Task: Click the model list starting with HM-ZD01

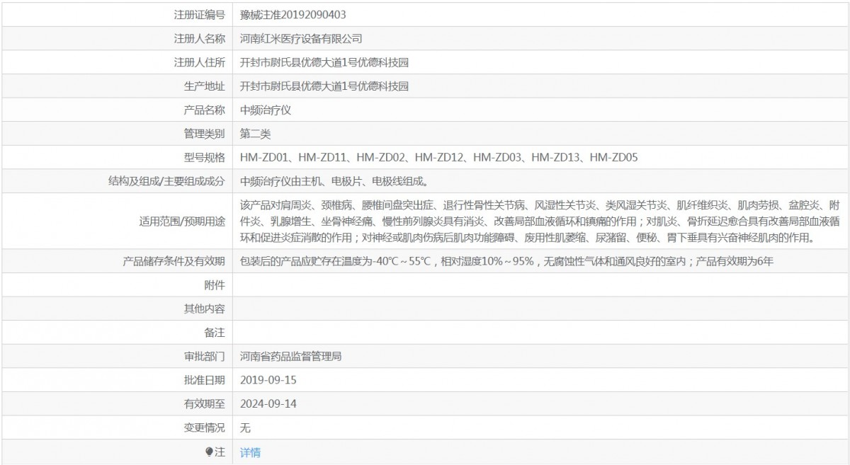Action: pyautogui.click(x=439, y=157)
